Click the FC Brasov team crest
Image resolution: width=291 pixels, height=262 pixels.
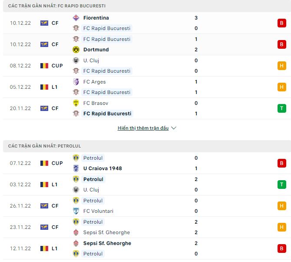76,103
